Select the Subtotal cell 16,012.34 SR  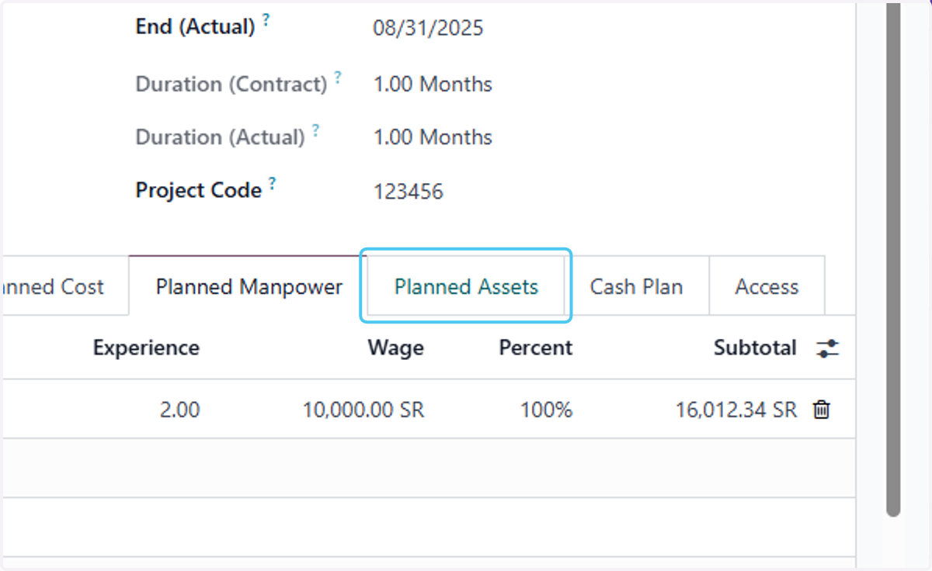pos(736,410)
